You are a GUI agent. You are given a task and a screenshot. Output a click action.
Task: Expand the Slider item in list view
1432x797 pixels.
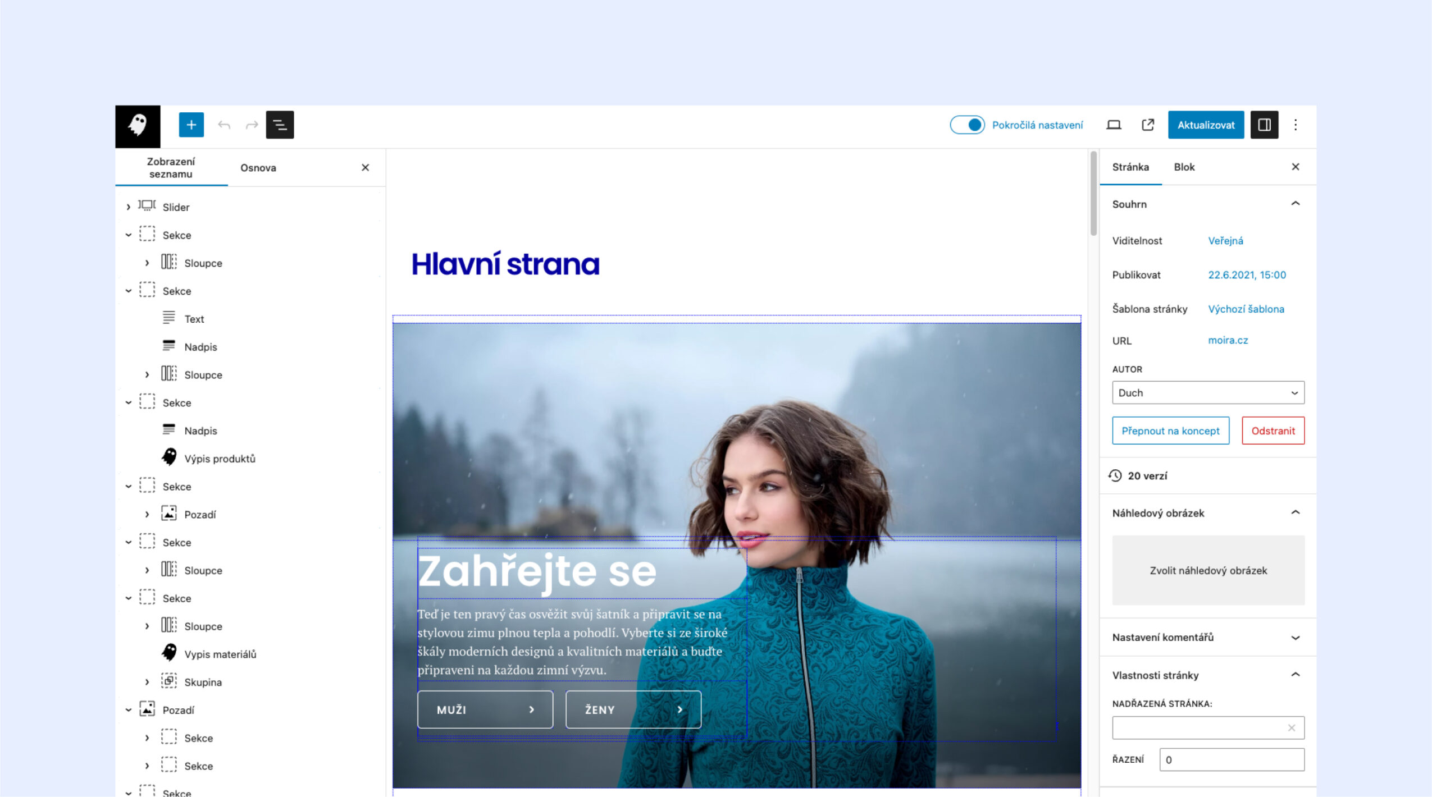[x=128, y=207]
